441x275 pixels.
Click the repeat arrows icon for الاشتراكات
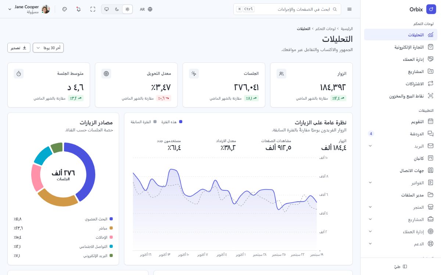(x=431, y=84)
